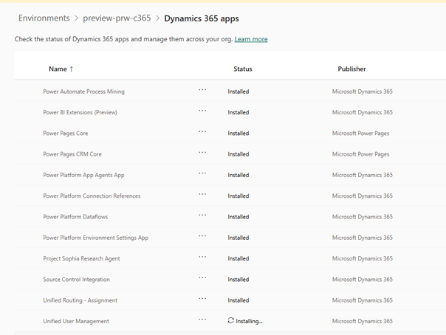Click Installed status of Power BI Extensions (Preview)
Image resolution: width=446 pixels, height=335 pixels.
coord(239,112)
